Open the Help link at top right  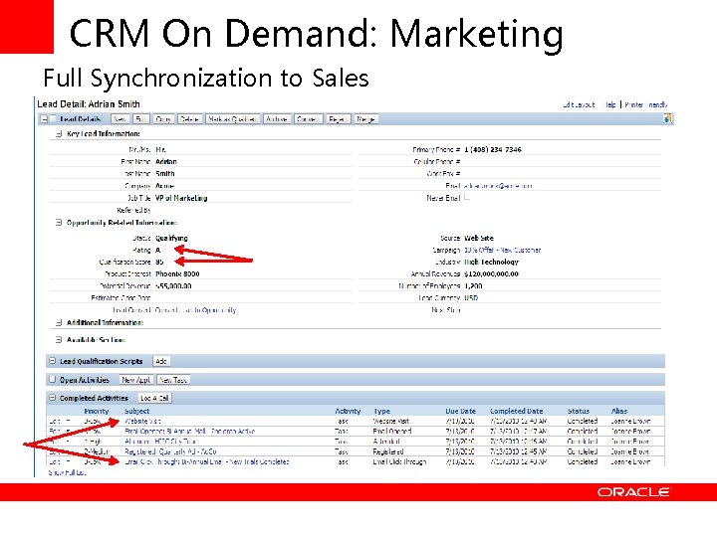[610, 104]
